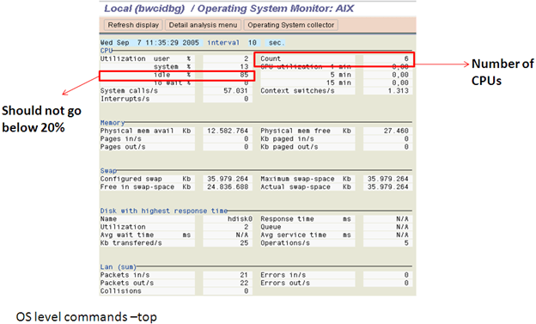Select the Physical mem avail value
Screen dimensions: 536x324
(x=228, y=131)
